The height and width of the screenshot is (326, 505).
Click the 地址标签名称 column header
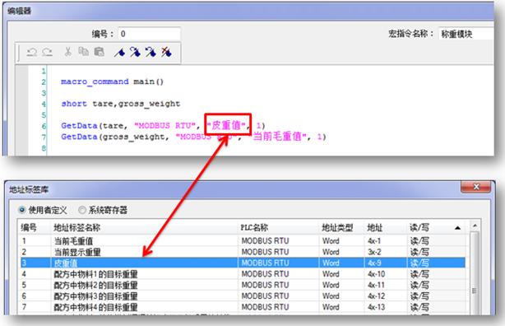click(77, 228)
